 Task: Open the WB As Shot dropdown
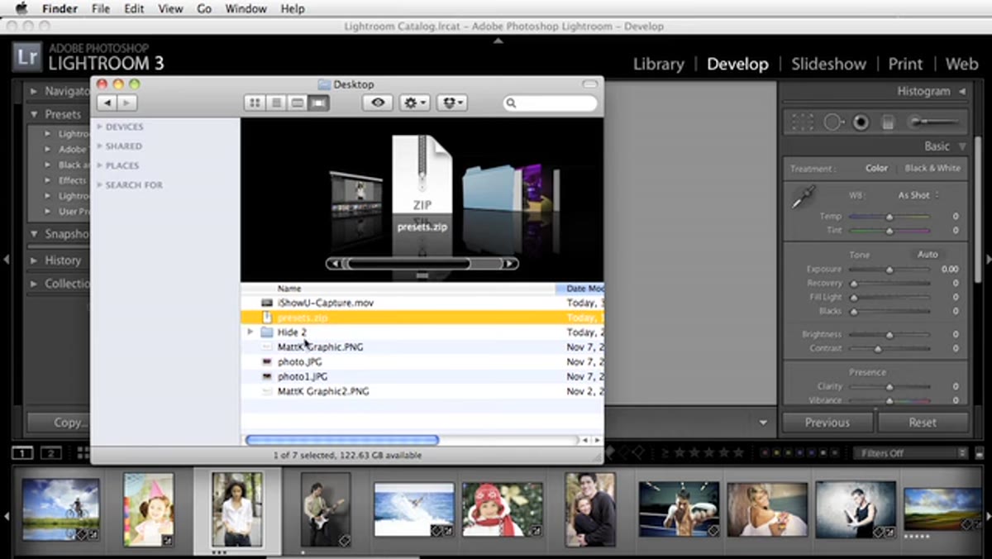tap(918, 195)
